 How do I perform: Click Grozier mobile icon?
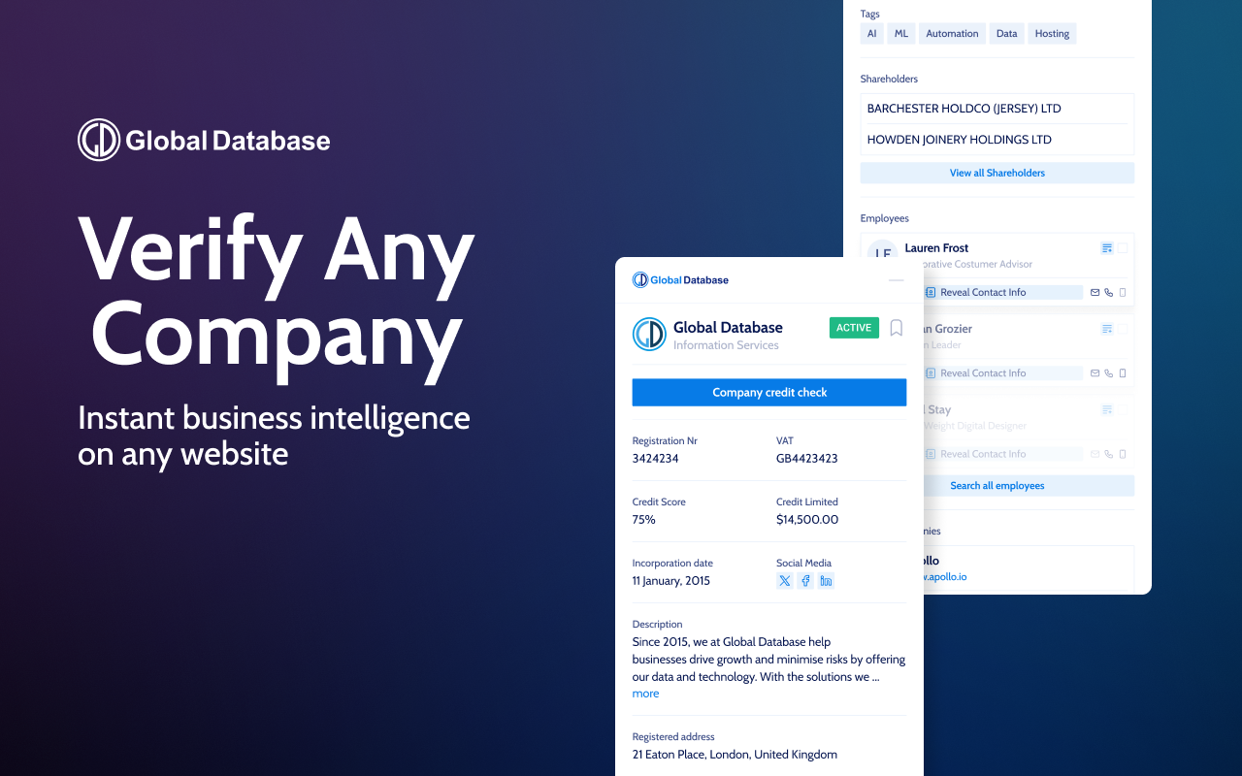click(x=1123, y=372)
